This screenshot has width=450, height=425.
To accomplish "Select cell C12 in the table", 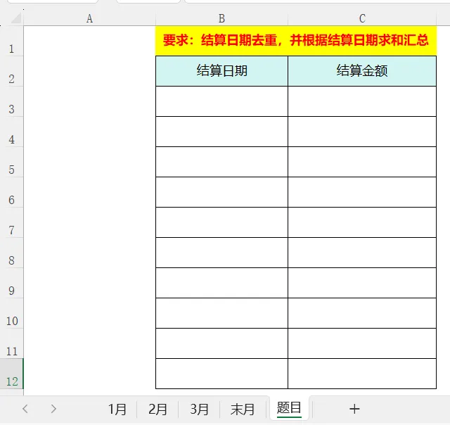I will click(x=362, y=374).
